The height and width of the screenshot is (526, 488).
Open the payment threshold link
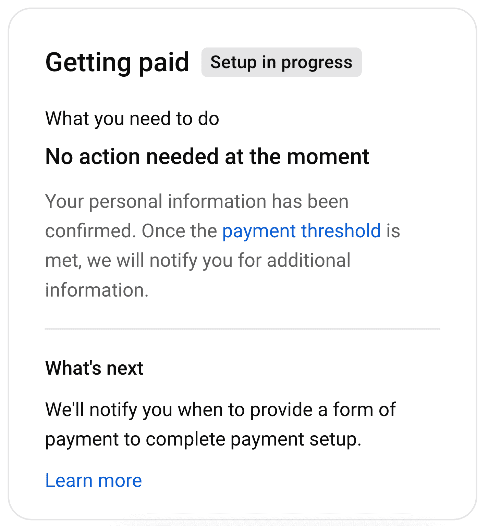pyautogui.click(x=301, y=231)
